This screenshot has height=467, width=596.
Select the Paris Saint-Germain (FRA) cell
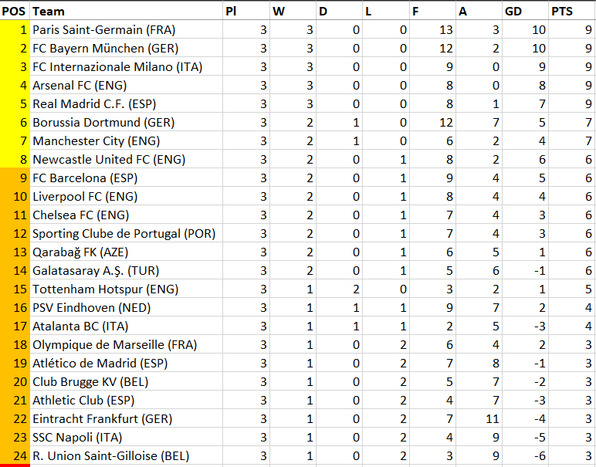[126, 29]
